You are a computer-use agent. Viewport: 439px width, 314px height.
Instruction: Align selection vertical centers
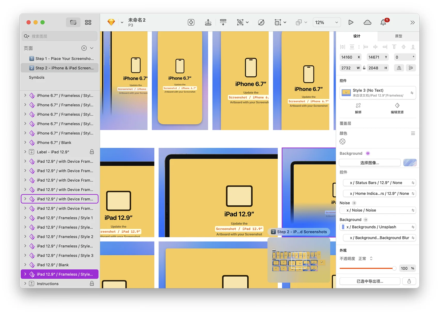point(404,47)
